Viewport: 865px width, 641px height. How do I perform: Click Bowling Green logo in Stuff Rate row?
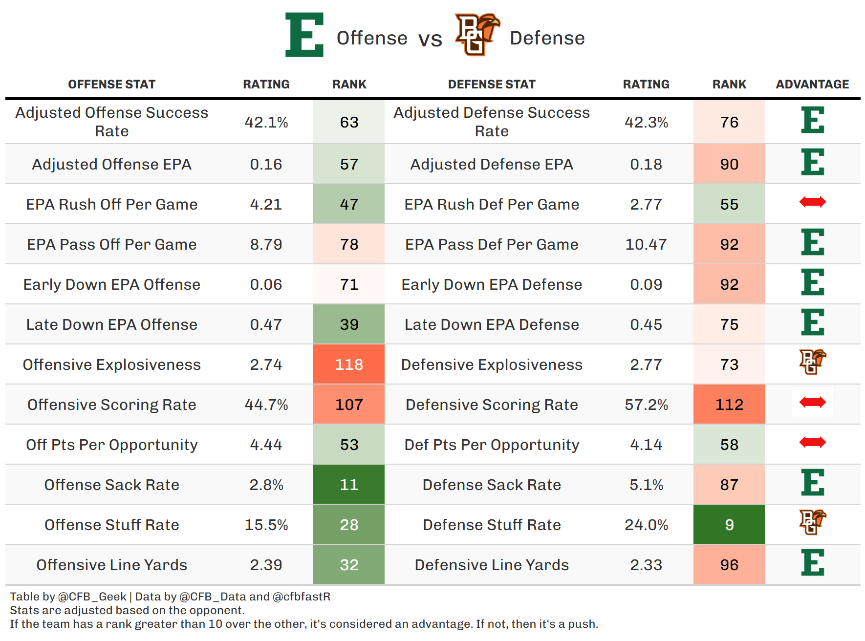click(812, 522)
